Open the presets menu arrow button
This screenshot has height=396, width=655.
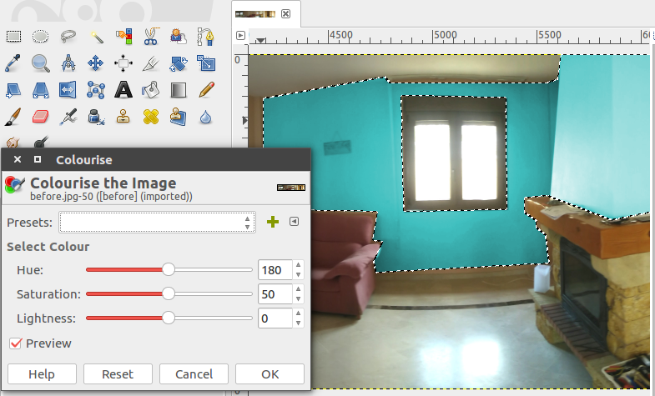point(294,222)
